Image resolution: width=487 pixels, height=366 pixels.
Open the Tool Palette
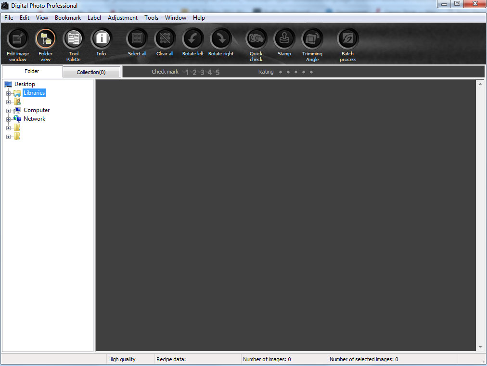73,39
